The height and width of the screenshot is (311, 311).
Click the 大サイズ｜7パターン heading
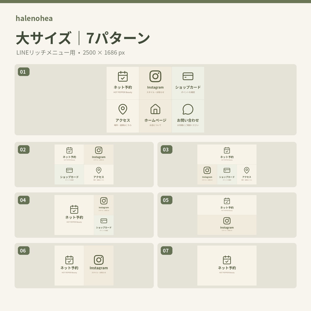(x=83, y=38)
